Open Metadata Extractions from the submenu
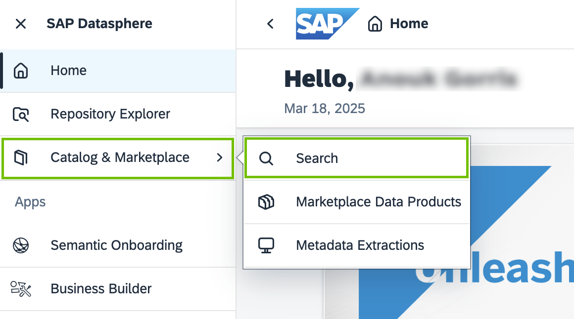The width and height of the screenshot is (574, 319). (360, 245)
